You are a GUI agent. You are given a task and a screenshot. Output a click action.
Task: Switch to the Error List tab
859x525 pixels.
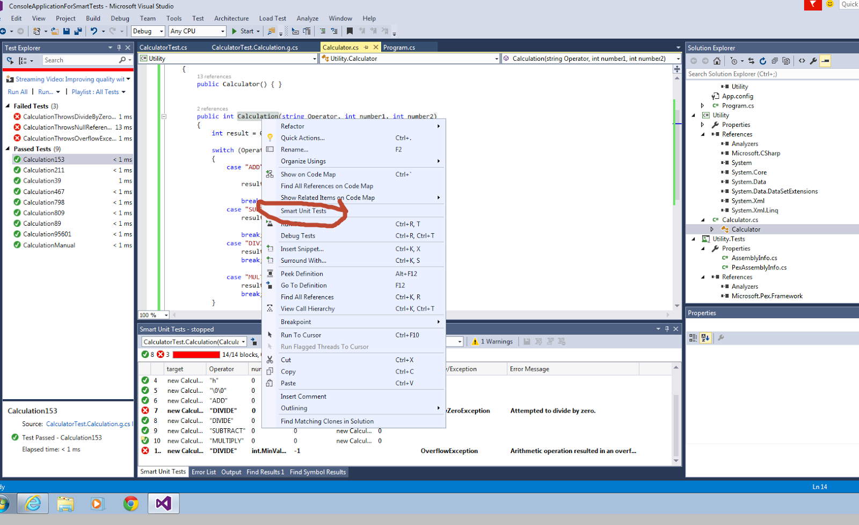203,472
